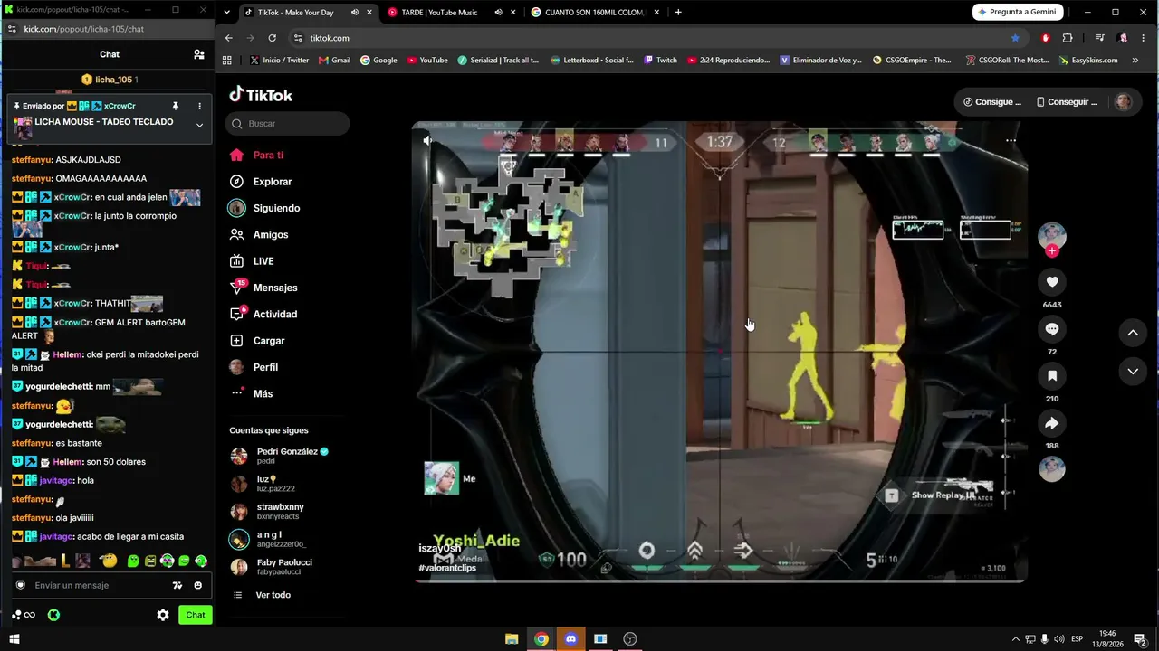Click the Conseguir app button in the TikTok header
The height and width of the screenshot is (651, 1159).
click(1067, 102)
